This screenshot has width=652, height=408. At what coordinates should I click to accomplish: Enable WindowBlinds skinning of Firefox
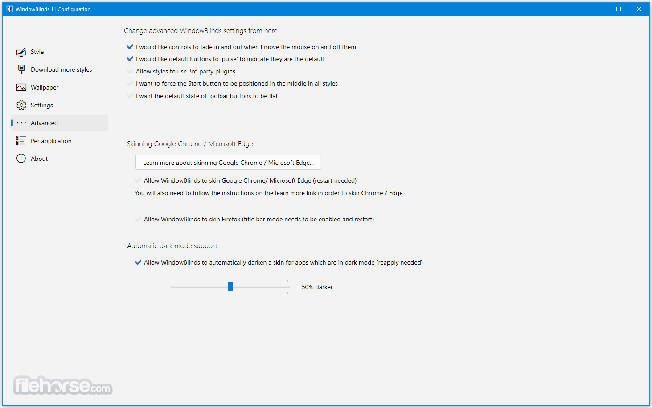[x=138, y=219]
